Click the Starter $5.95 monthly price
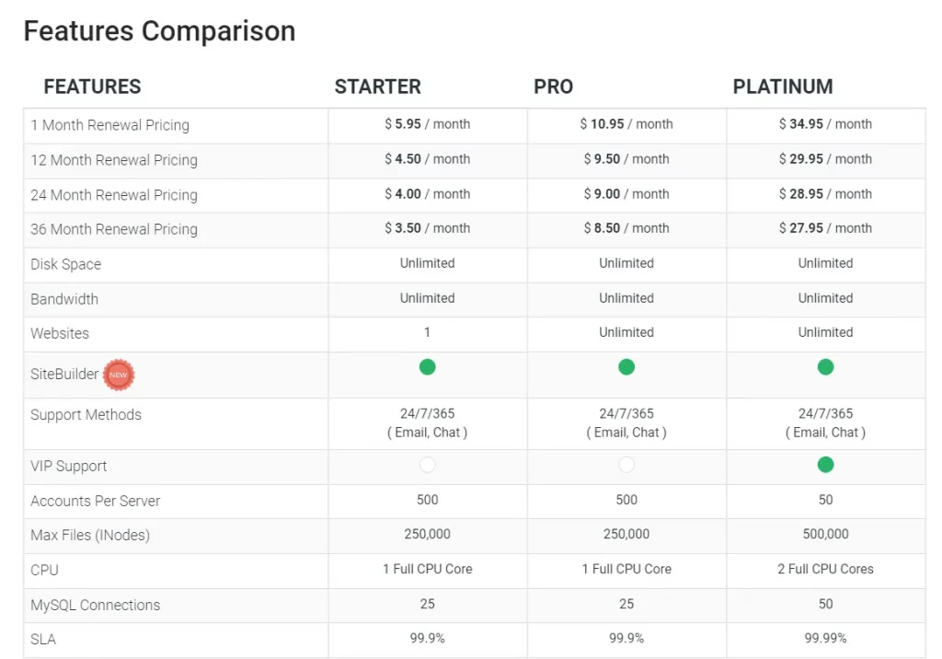942x659 pixels. [427, 124]
